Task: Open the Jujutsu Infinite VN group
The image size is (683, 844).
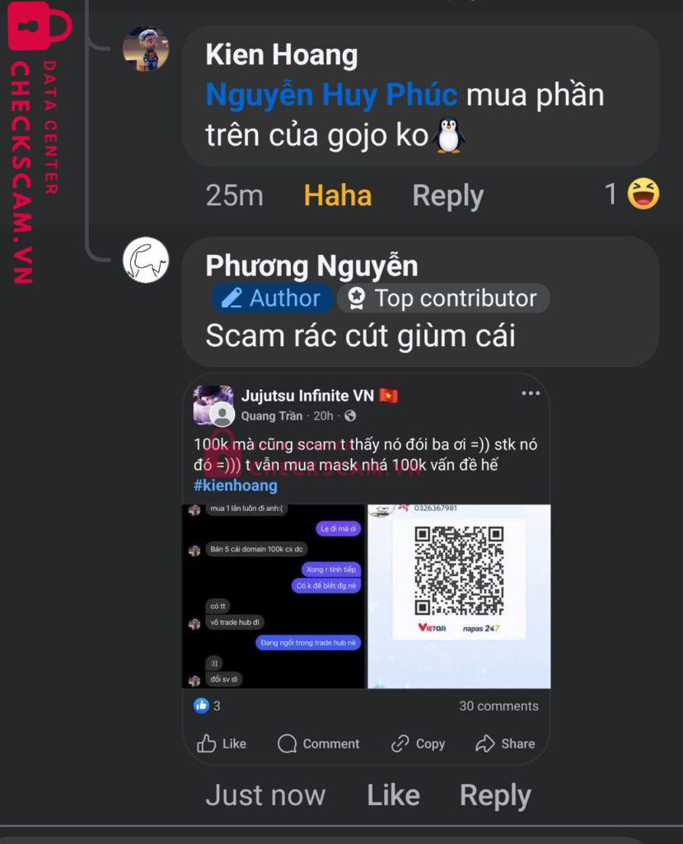Action: pos(307,396)
